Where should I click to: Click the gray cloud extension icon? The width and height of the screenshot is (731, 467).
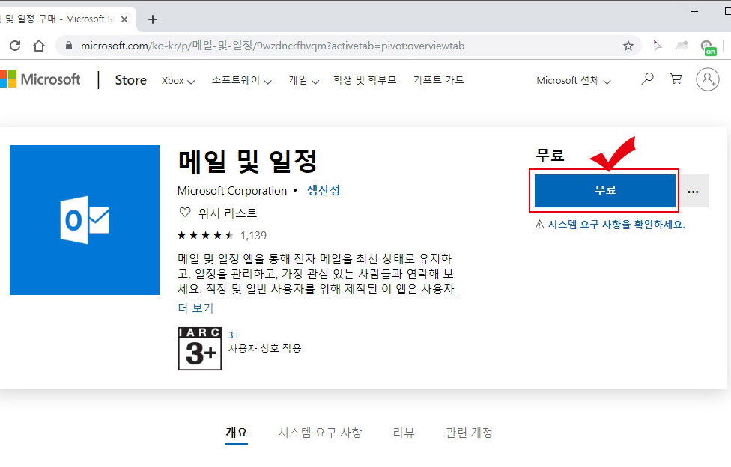point(682,45)
